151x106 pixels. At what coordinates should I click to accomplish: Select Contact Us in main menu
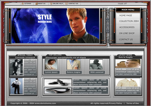[126, 39]
